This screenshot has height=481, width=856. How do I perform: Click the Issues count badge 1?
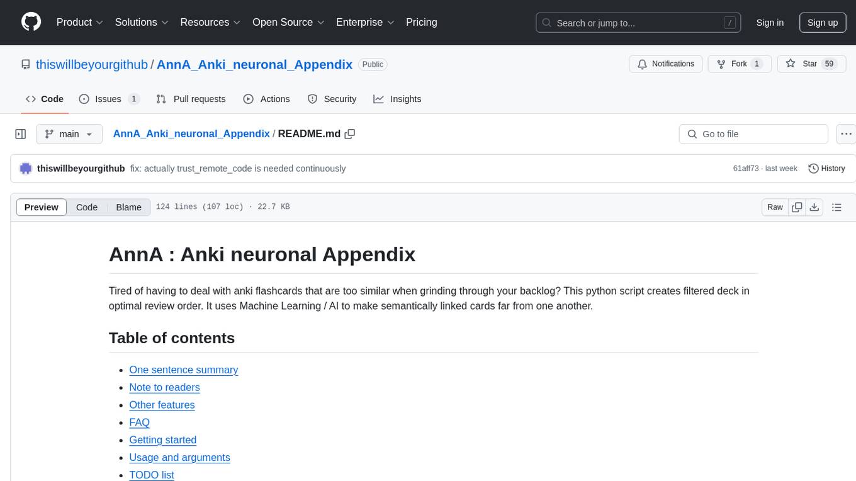pos(133,99)
